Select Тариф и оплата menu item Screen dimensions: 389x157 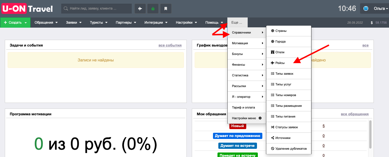pyautogui.click(x=247, y=107)
